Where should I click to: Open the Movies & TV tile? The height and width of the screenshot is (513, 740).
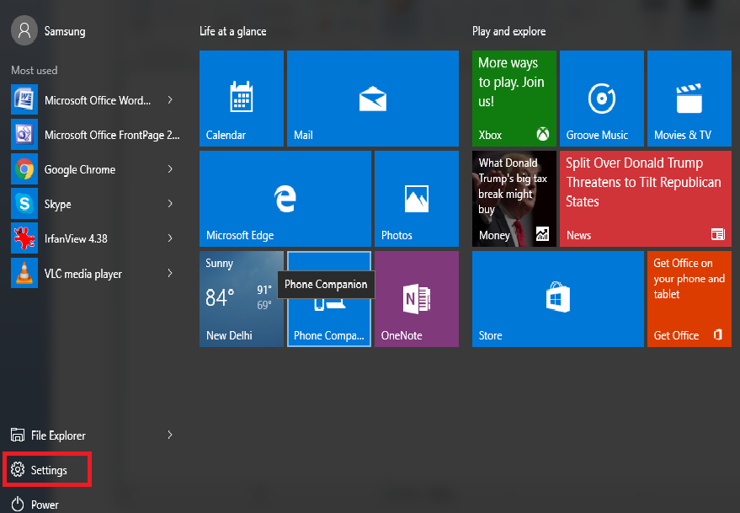pyautogui.click(x=689, y=98)
